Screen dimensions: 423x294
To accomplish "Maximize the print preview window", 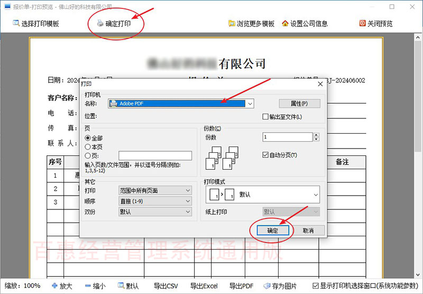I will [x=392, y=6].
